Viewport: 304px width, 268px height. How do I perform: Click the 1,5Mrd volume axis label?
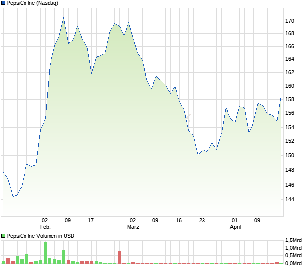[293, 240]
